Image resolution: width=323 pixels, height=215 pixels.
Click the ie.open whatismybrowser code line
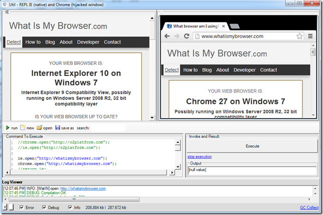[62, 158]
